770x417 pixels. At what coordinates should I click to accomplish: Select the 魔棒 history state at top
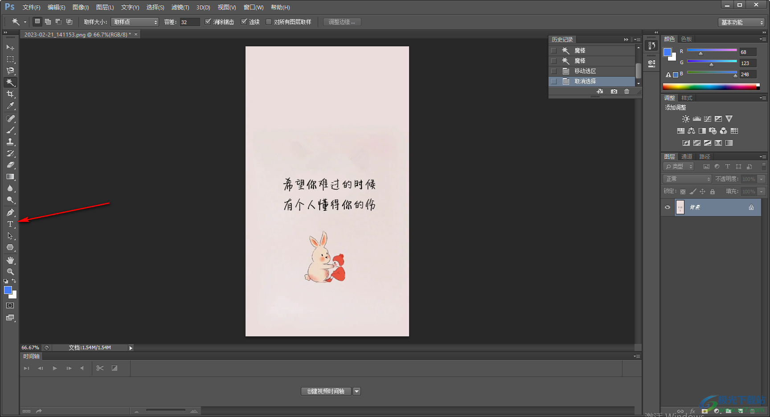591,50
